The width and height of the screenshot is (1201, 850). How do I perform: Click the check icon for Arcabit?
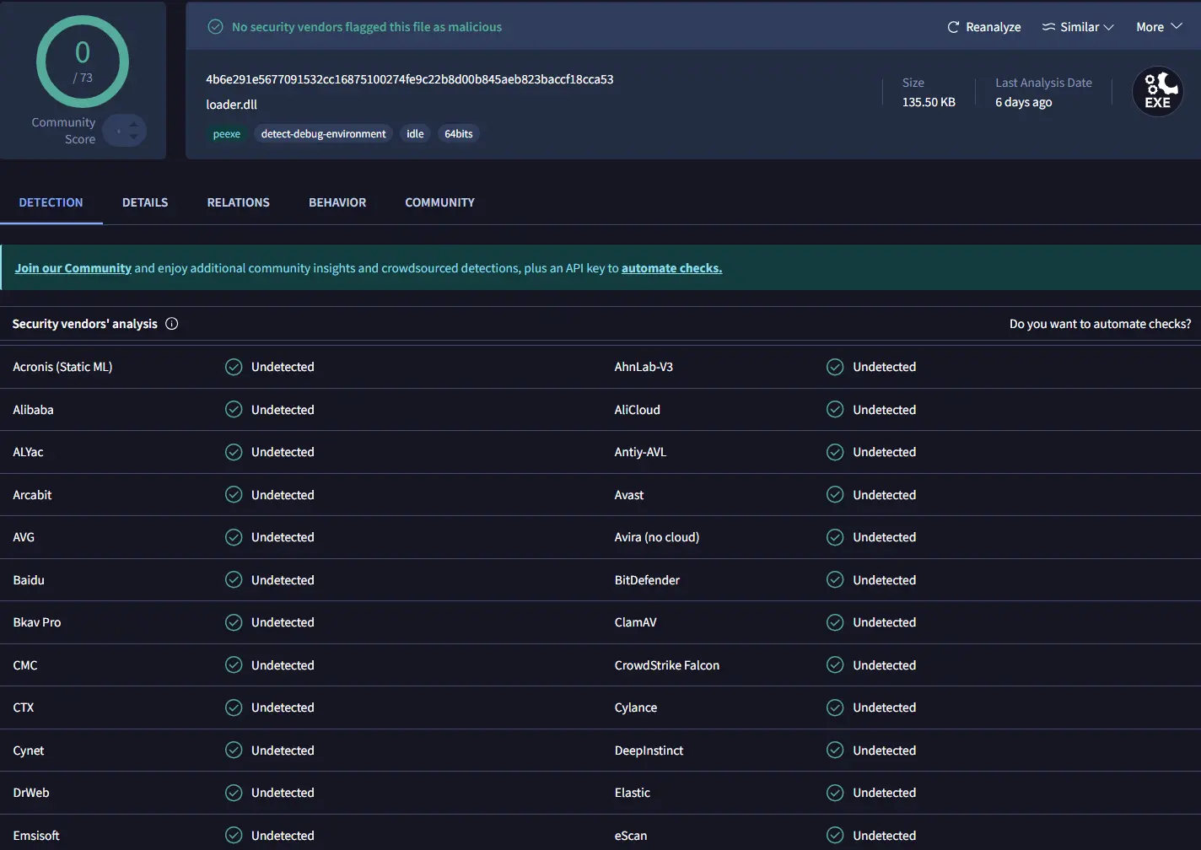[x=234, y=495]
